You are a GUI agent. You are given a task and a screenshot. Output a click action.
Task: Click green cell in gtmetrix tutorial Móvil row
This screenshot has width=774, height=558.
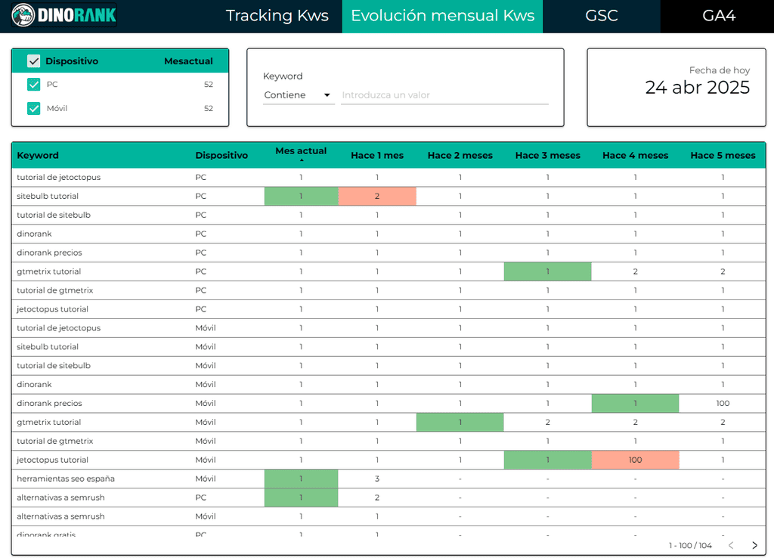pyautogui.click(x=460, y=422)
